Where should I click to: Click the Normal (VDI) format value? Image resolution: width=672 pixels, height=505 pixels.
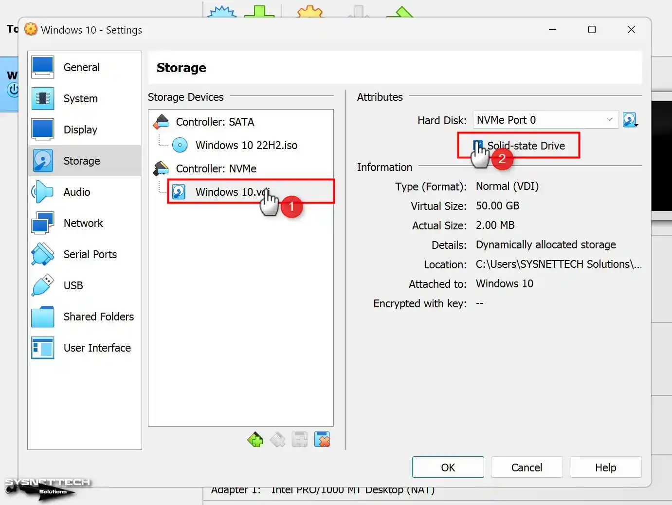point(507,186)
